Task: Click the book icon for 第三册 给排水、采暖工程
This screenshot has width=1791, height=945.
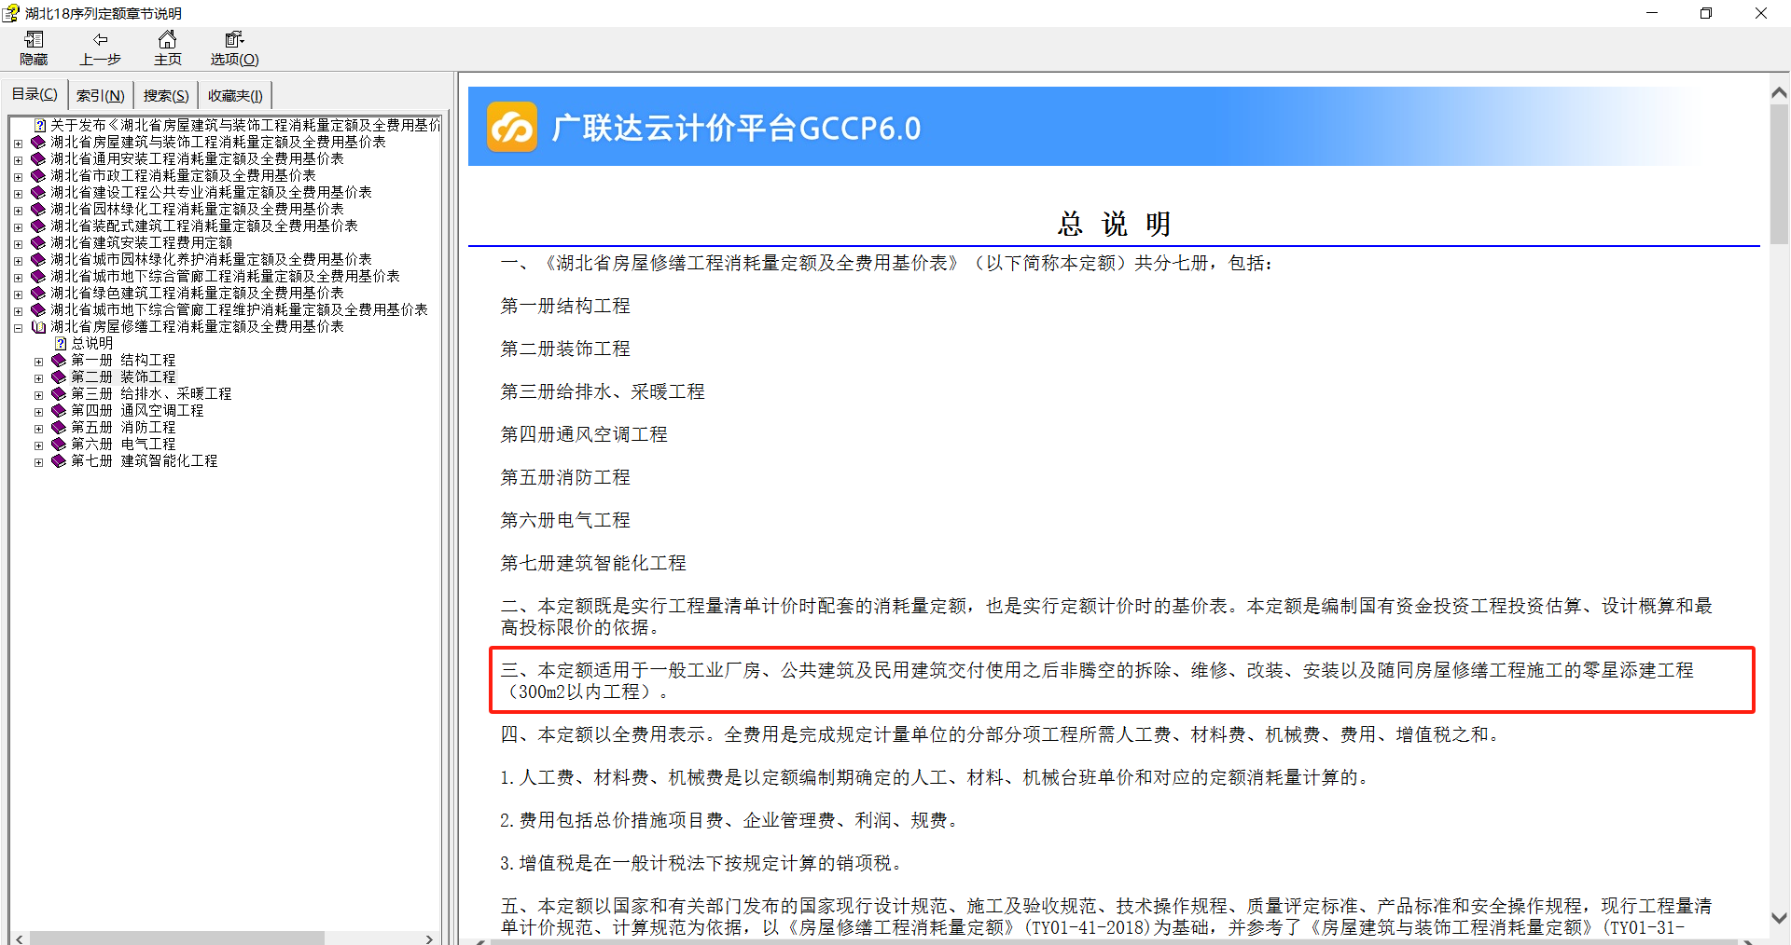Action: tap(59, 393)
